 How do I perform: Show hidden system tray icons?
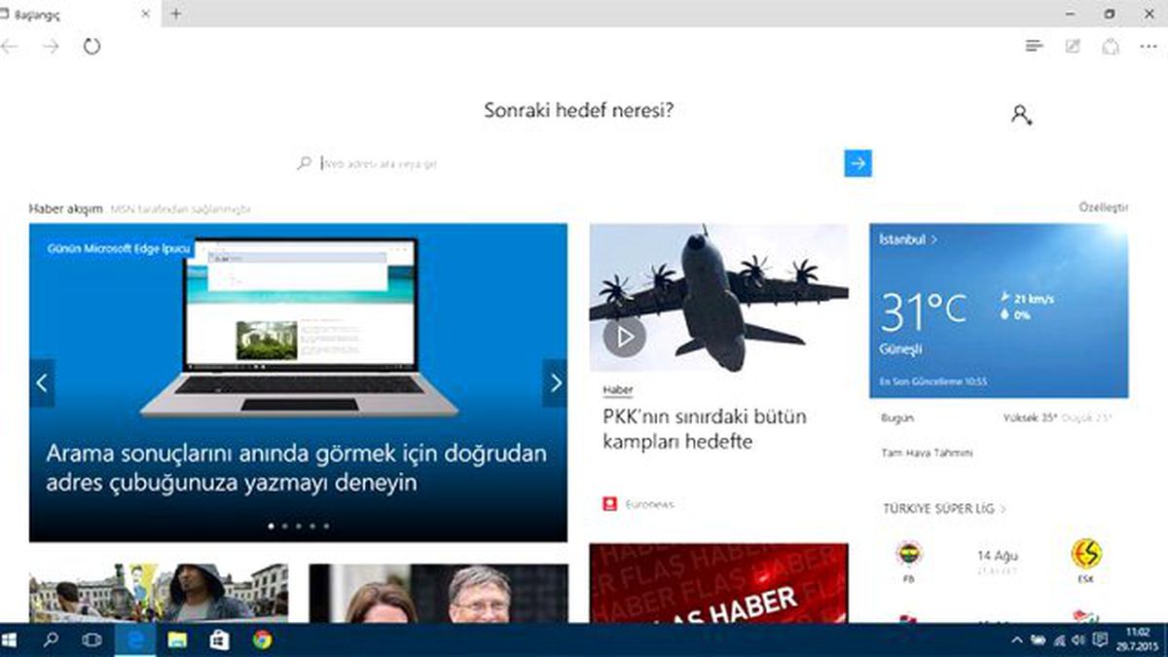click(x=1018, y=640)
